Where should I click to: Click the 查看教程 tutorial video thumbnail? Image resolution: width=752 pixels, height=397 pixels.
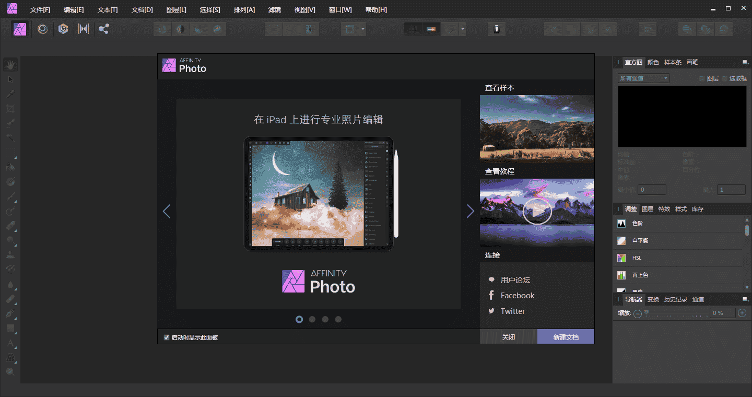coord(537,211)
